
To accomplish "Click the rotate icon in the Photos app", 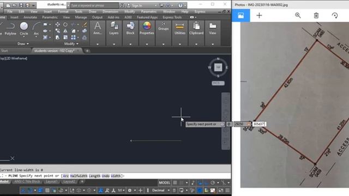I will [335, 15].
